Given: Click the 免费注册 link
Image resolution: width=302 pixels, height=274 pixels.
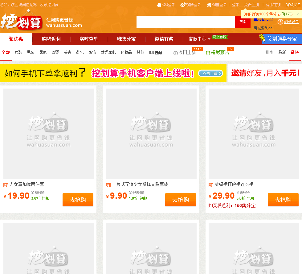Looking at the screenshot, I should point(251,5).
